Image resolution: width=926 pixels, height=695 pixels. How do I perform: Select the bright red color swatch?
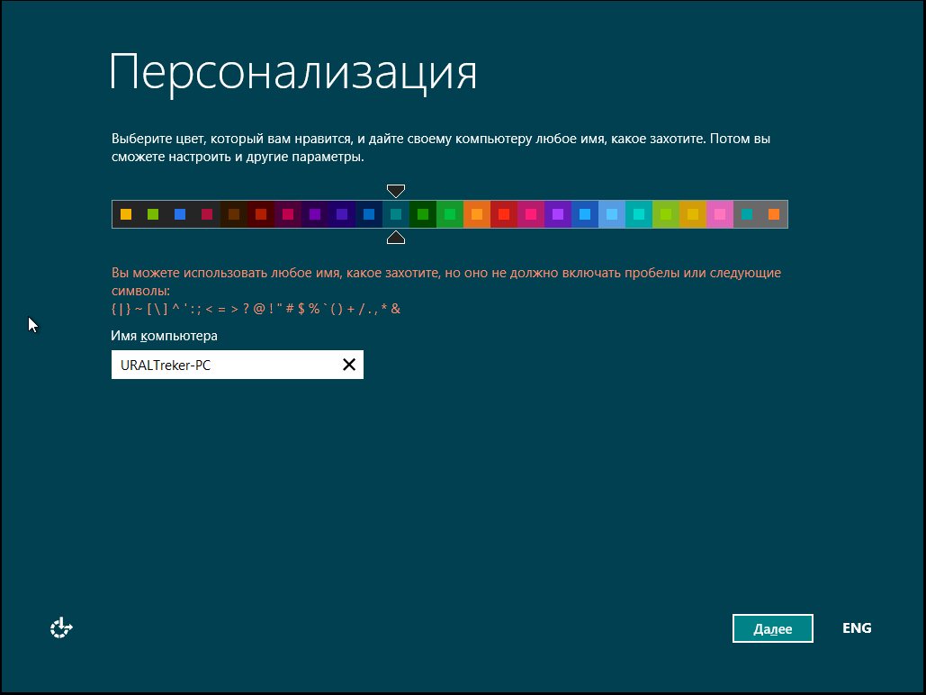504,214
